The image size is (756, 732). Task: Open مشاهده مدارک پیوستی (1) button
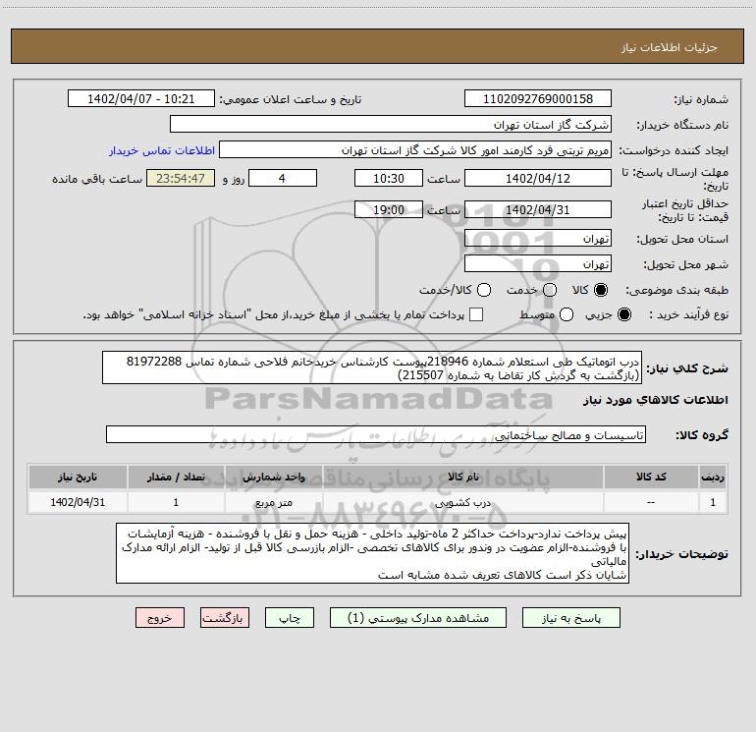418,618
